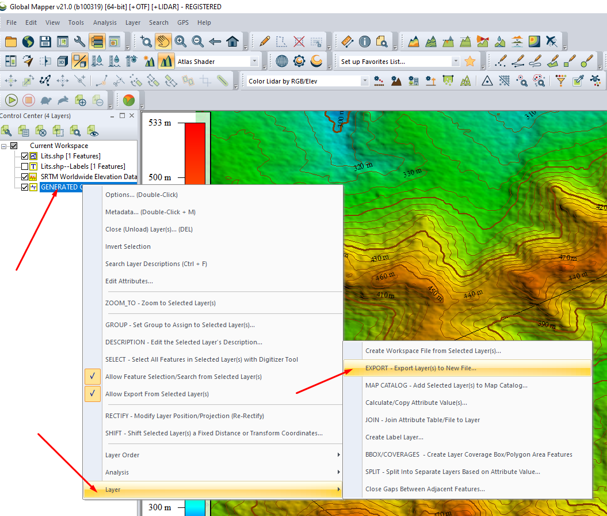Toggle the Control Center overlay icon
This screenshot has width=607, height=516.
tap(97, 41)
